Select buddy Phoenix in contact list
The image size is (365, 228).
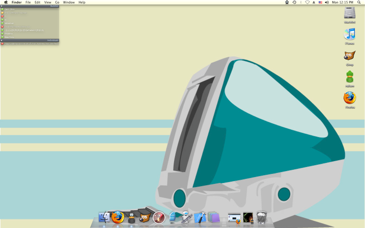30,33
